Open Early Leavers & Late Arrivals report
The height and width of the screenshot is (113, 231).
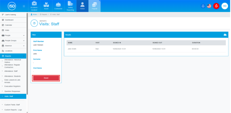12,81
